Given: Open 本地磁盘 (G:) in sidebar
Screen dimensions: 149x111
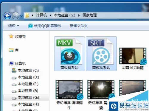Looking at the screenshot, I should point(28,98).
